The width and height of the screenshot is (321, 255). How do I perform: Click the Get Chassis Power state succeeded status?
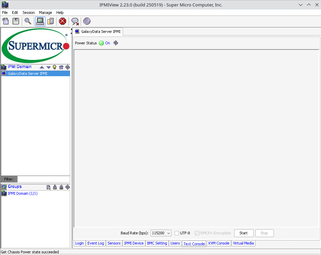point(30,252)
